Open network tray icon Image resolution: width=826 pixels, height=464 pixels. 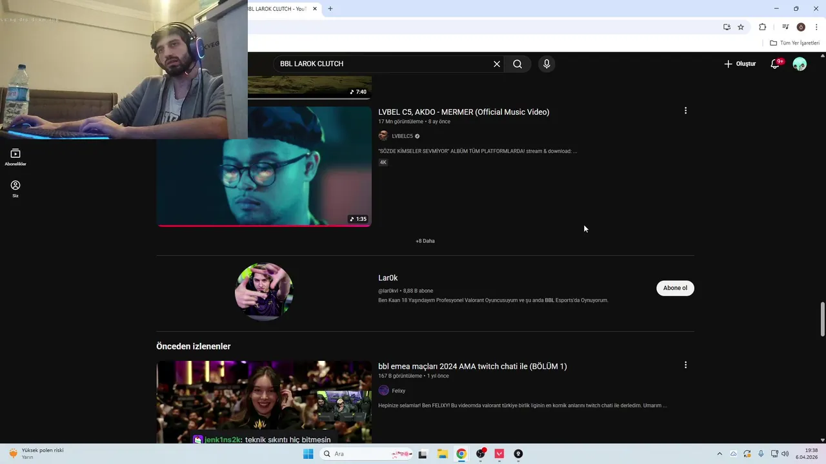(x=774, y=454)
